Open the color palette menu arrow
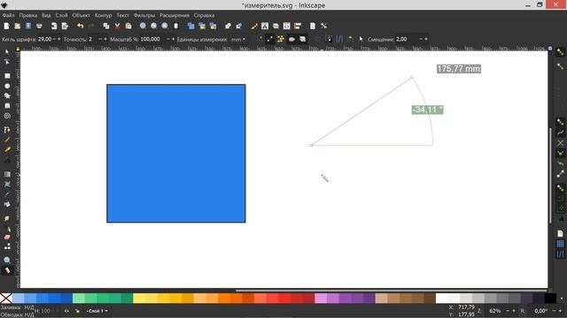This screenshot has height=318, width=567. pos(562,299)
